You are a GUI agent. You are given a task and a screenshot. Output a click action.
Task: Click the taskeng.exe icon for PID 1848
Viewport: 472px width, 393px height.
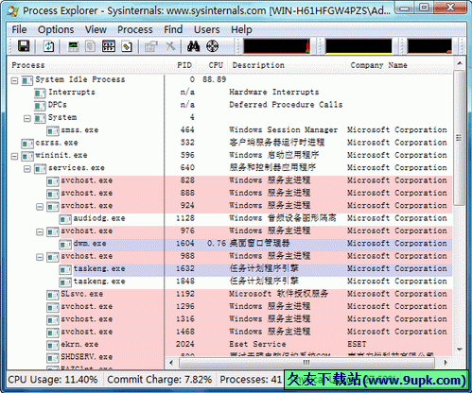pos(65,282)
